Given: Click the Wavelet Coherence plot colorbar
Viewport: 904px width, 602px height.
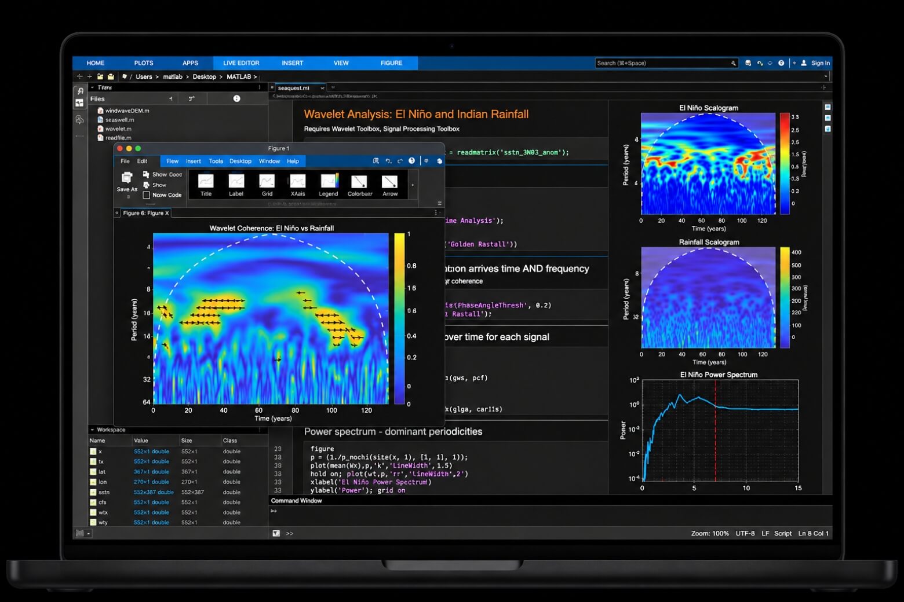Looking at the screenshot, I should pos(399,318).
